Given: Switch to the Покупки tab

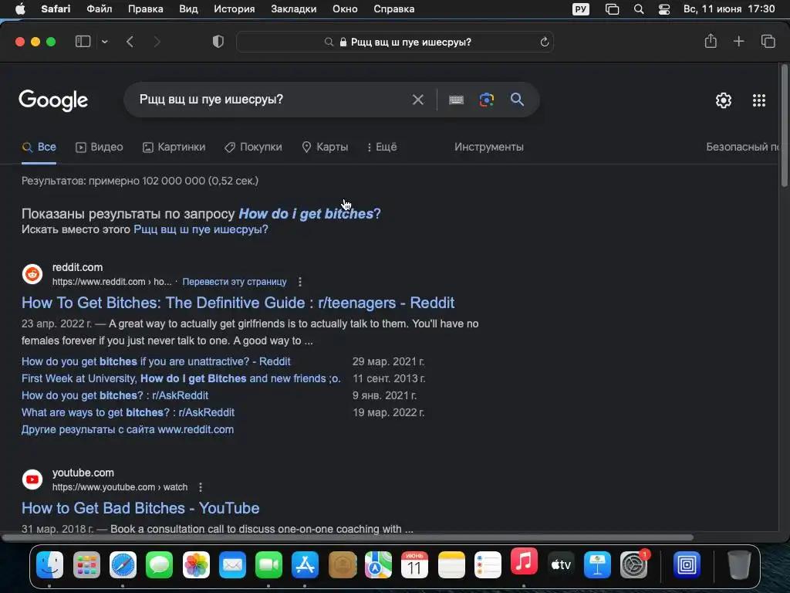Looking at the screenshot, I should (x=253, y=147).
